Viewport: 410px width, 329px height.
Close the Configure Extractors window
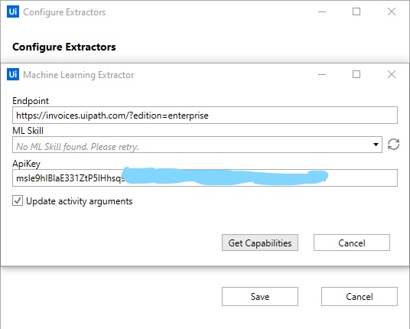[x=392, y=11]
